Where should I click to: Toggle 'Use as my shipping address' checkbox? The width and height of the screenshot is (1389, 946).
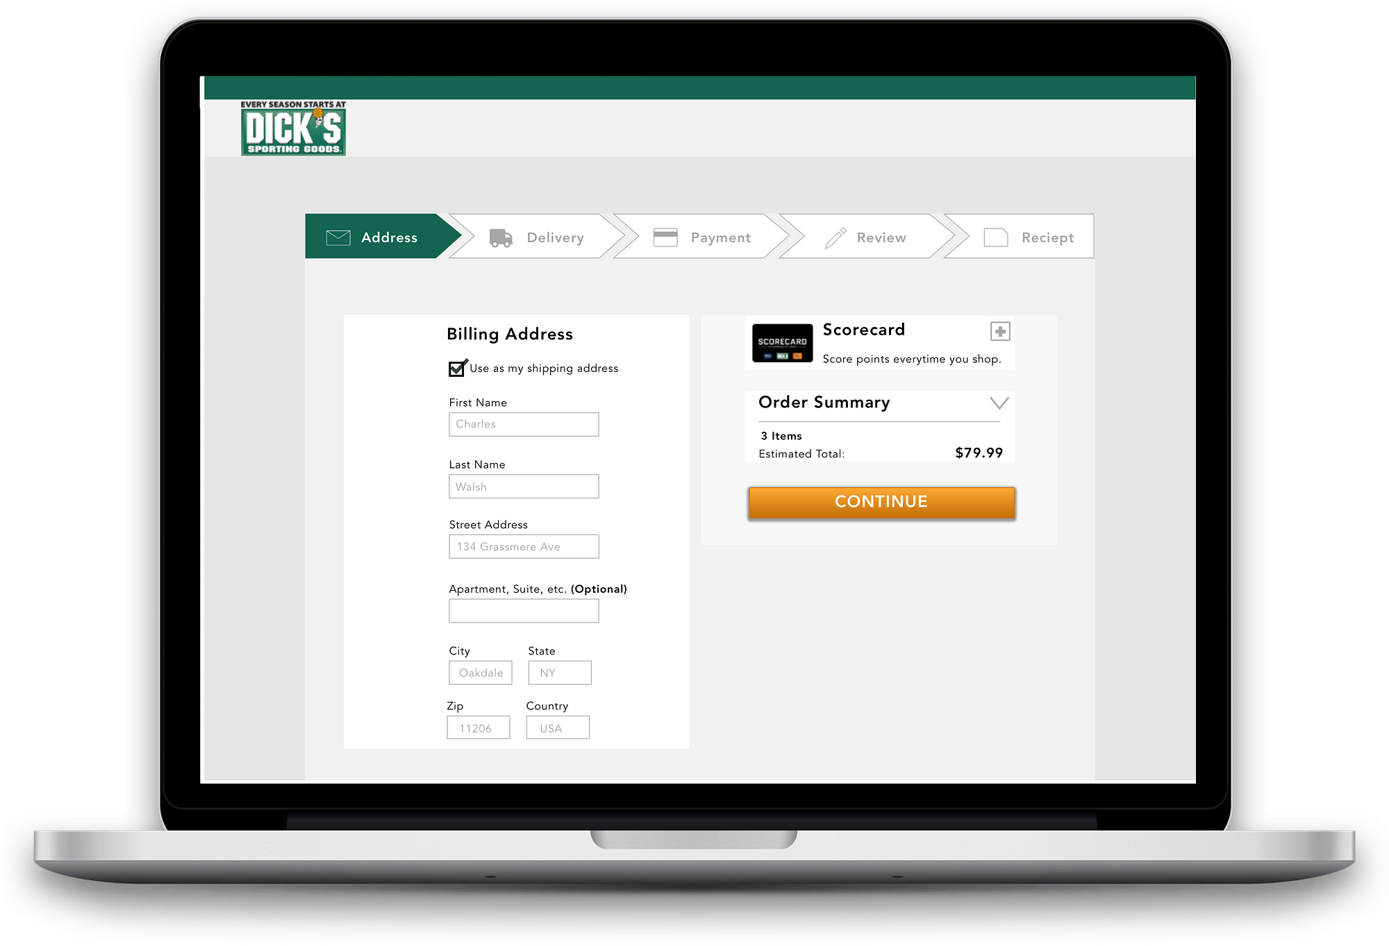pos(455,368)
